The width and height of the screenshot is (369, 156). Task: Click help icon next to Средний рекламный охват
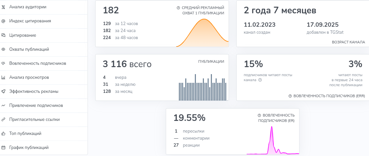pos(178,8)
